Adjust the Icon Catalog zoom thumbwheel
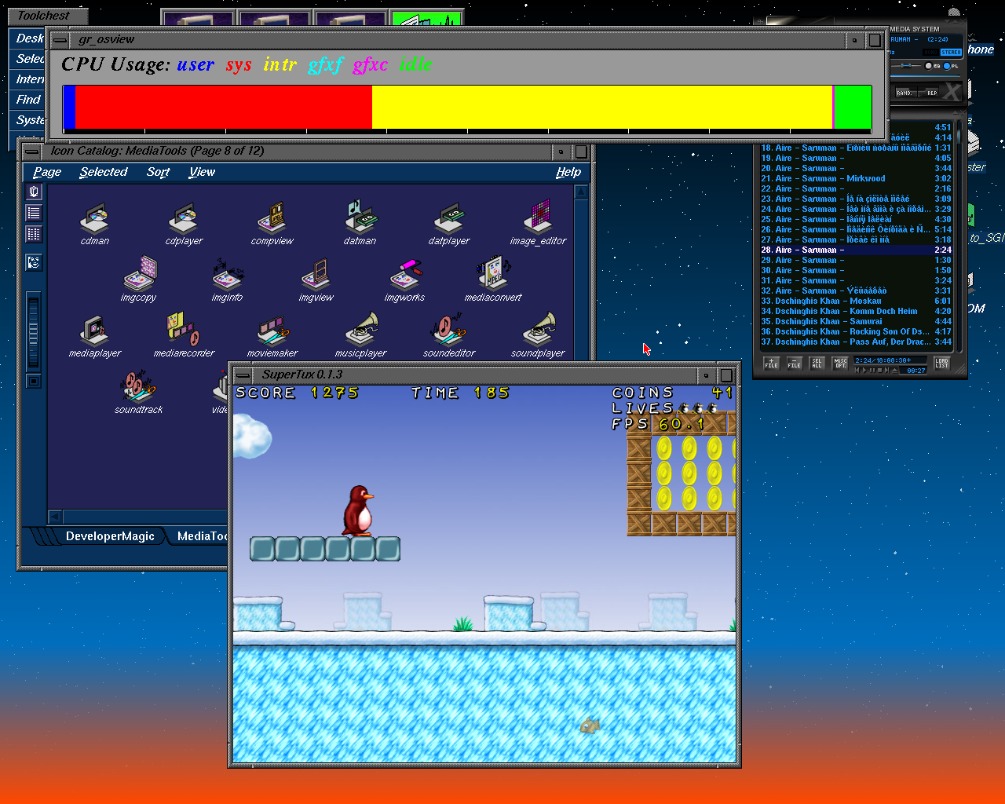The image size is (1005, 804). click(x=33, y=331)
